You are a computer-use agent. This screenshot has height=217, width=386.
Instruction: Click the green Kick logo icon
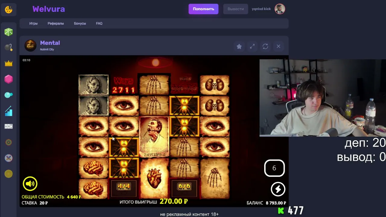tap(281, 210)
